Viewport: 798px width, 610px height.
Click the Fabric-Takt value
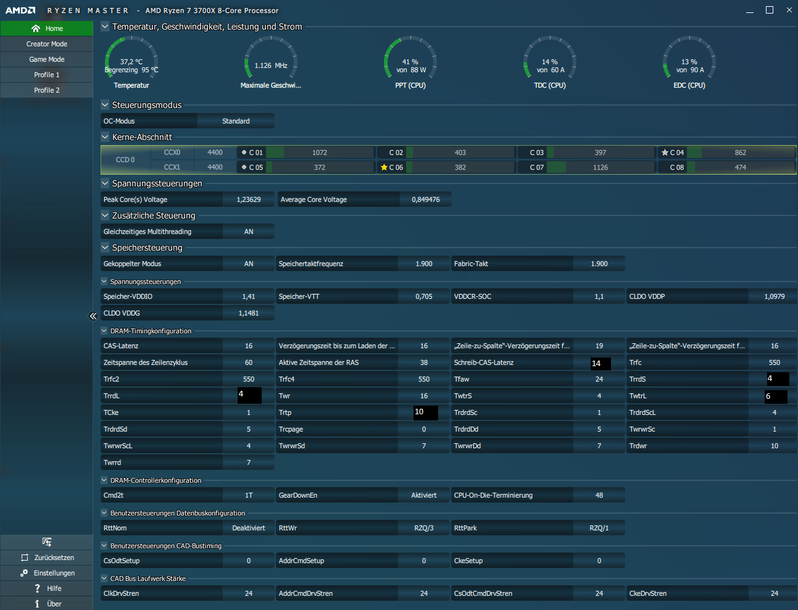(x=599, y=264)
